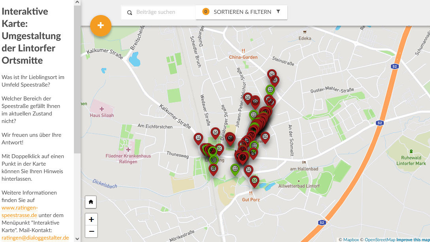The image size is (430, 242).
Task: Zoom in with the plus map control
Action: tap(91, 219)
